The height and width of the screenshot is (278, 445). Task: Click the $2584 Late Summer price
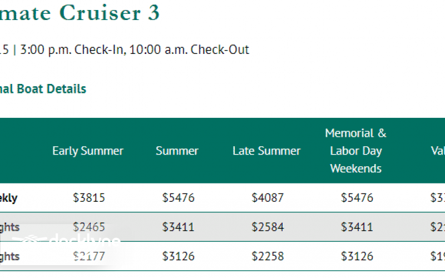(x=268, y=227)
